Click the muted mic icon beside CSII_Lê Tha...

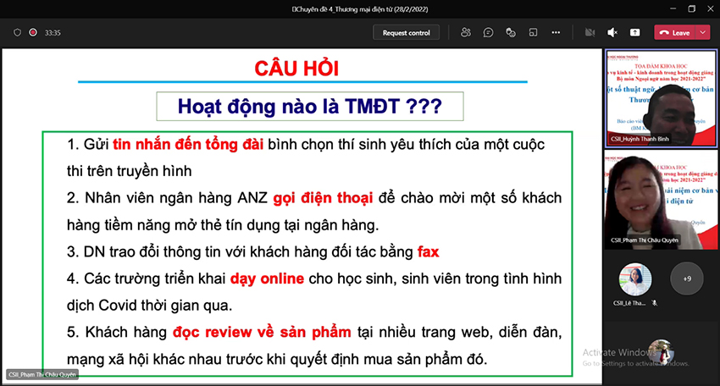[x=655, y=303]
